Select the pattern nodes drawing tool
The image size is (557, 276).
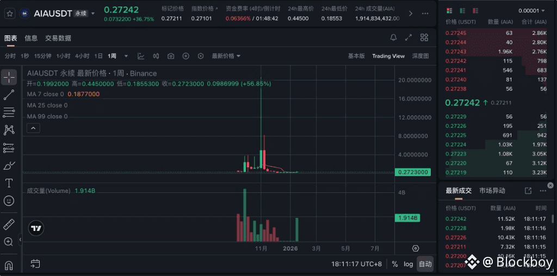[9, 130]
